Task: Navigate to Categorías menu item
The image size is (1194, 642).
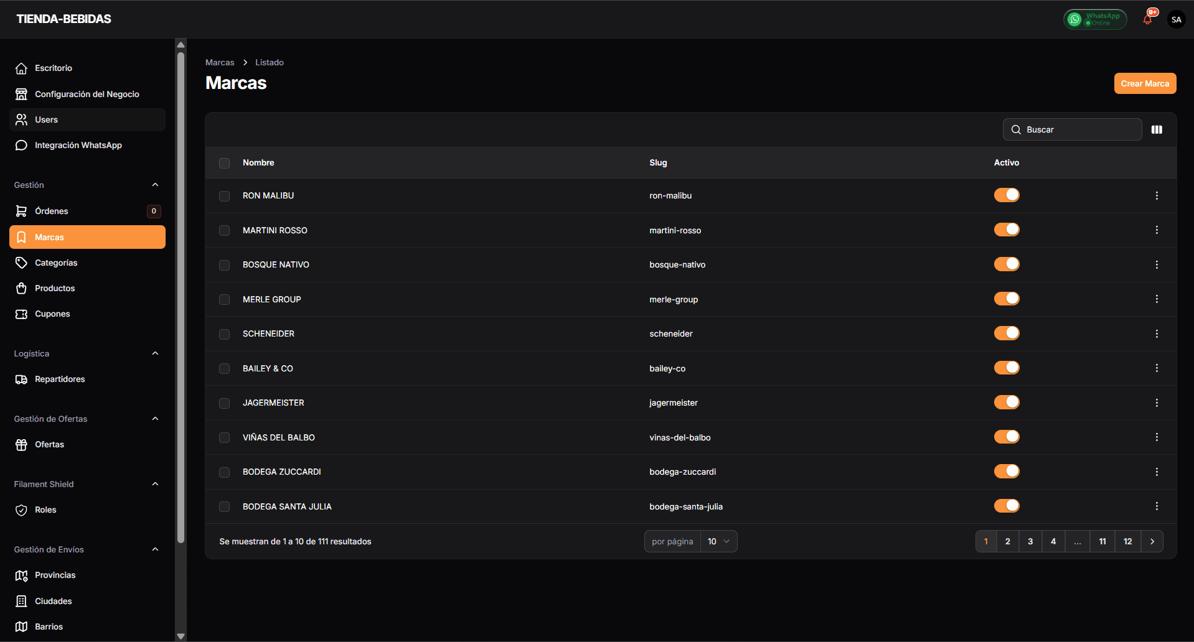Action: (x=56, y=263)
